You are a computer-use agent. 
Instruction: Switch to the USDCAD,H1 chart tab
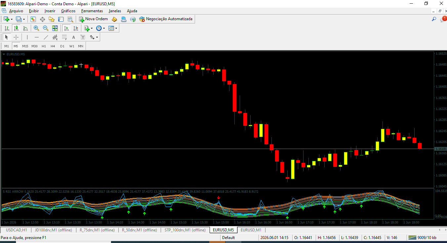(17, 230)
